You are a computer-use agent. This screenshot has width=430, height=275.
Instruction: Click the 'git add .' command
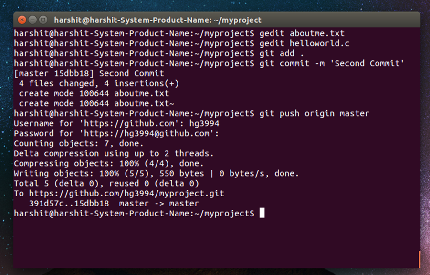coord(282,53)
